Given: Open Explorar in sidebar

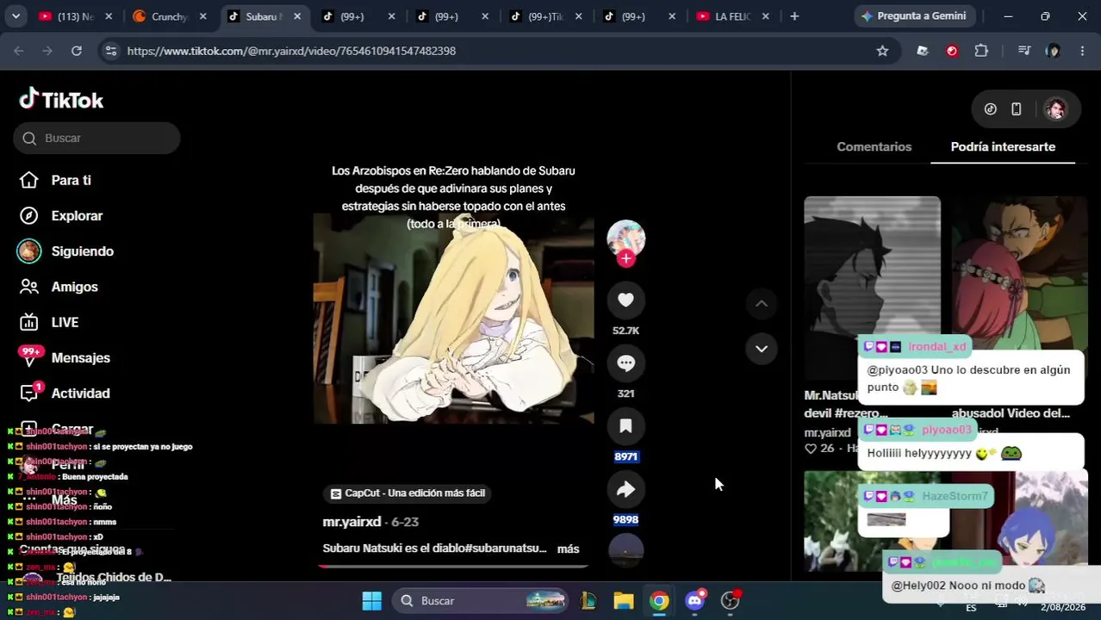Looking at the screenshot, I should pyautogui.click(x=77, y=215).
